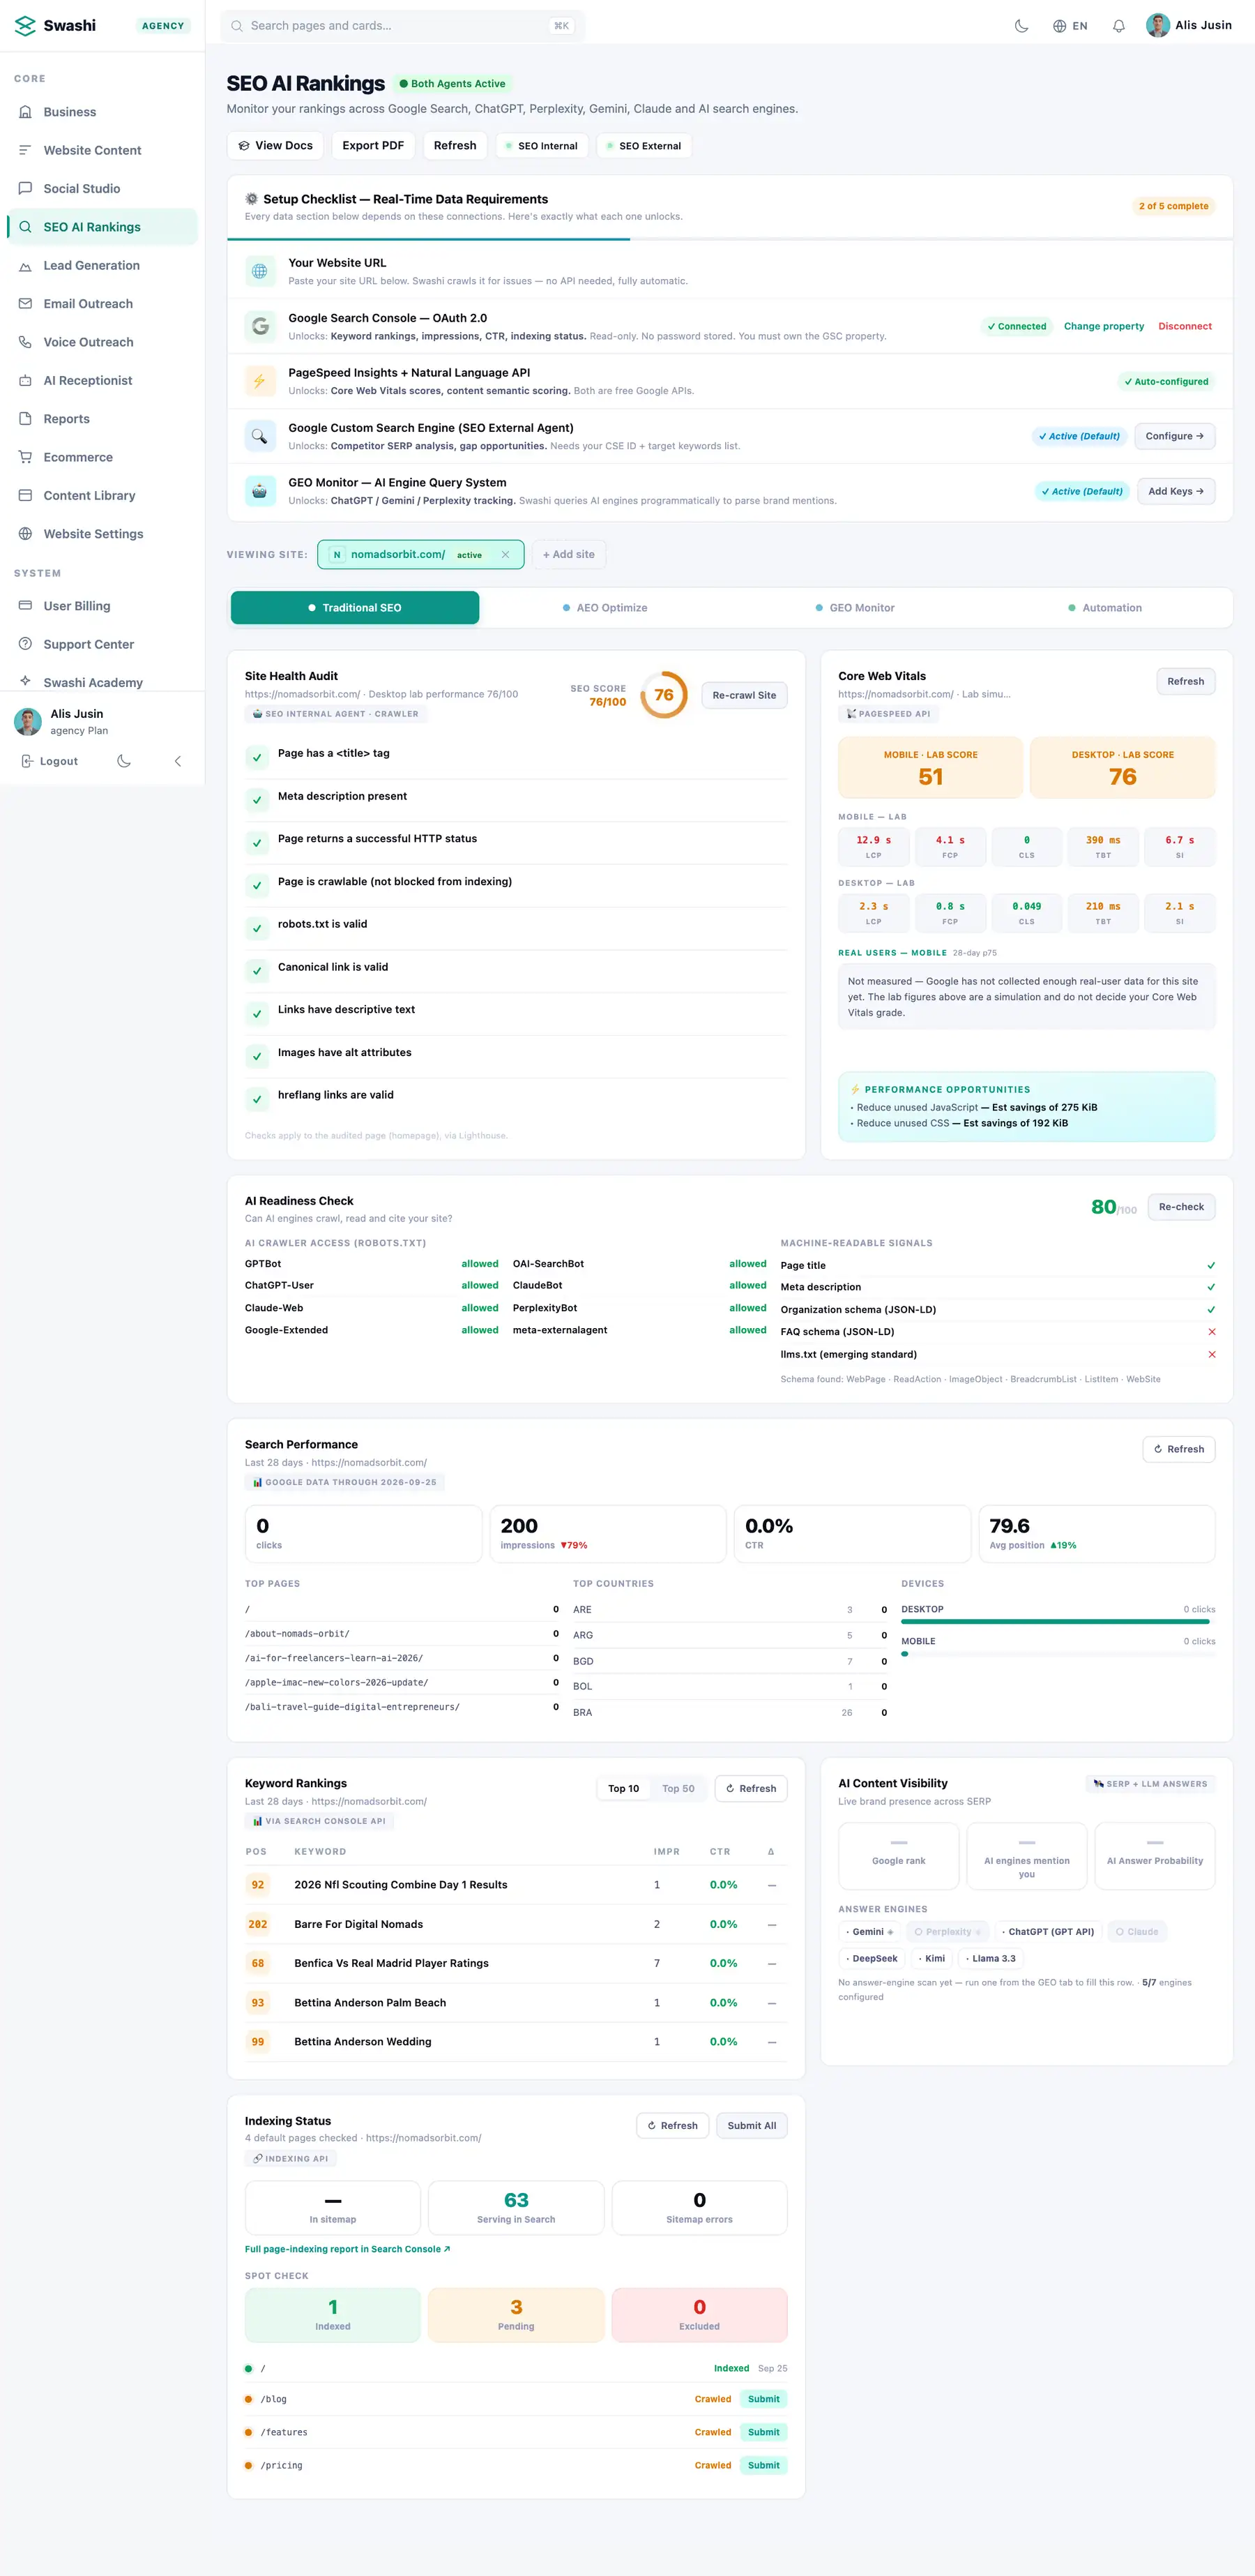The width and height of the screenshot is (1255, 2576).
Task: Toggle SEO Internal agent
Action: (x=542, y=146)
